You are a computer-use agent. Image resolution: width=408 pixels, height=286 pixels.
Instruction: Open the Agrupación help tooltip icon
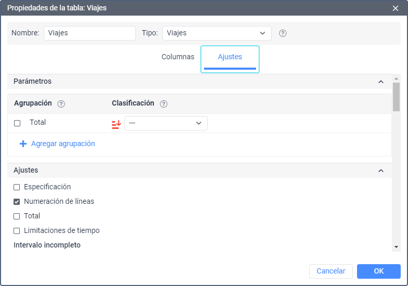point(61,104)
